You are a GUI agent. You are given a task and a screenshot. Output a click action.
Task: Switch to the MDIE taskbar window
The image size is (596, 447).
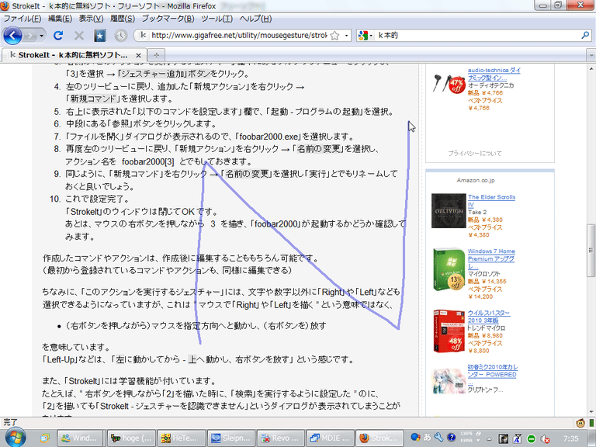tap(330, 438)
